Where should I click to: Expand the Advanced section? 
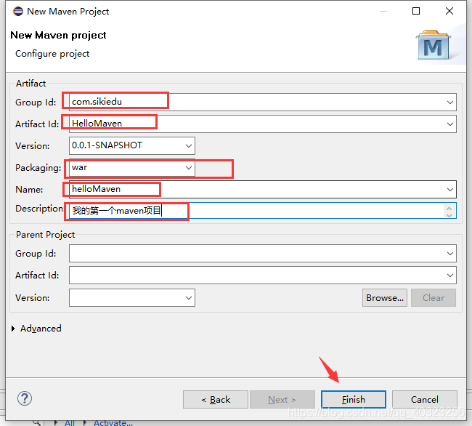(x=14, y=329)
